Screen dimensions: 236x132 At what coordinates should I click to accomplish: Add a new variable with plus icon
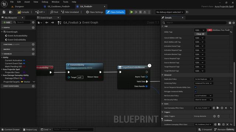tap(33, 54)
